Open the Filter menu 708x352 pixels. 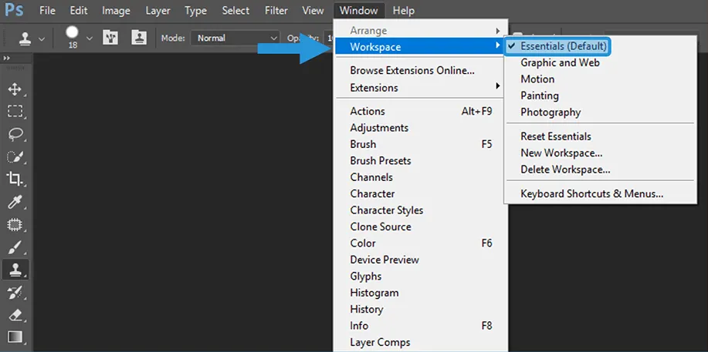(x=276, y=10)
